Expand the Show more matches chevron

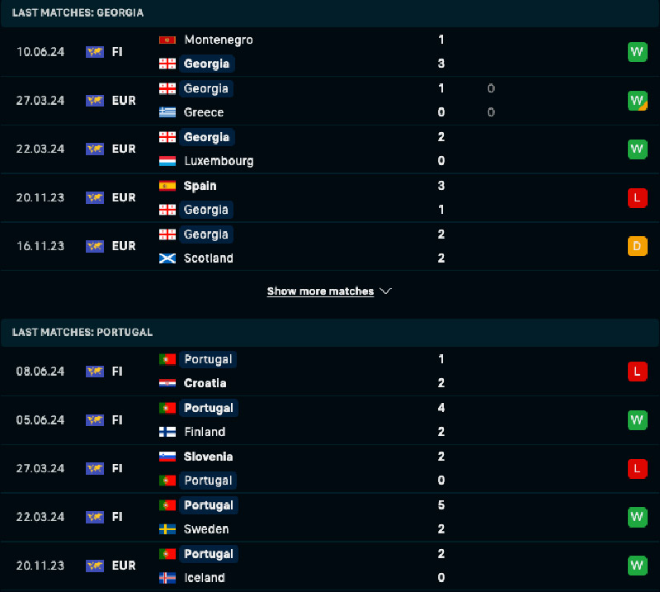pyautogui.click(x=385, y=291)
